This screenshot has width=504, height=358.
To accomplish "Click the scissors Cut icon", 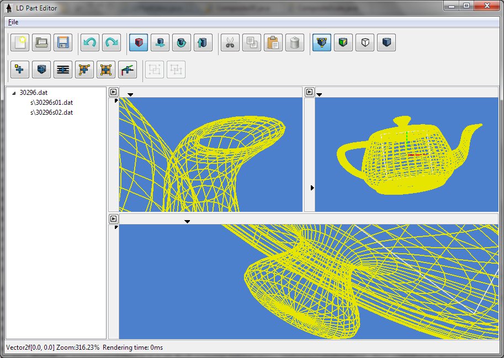I will (x=230, y=43).
